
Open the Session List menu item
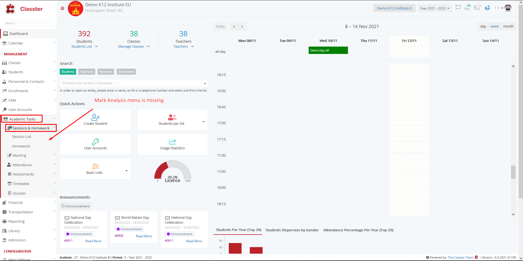click(x=22, y=137)
